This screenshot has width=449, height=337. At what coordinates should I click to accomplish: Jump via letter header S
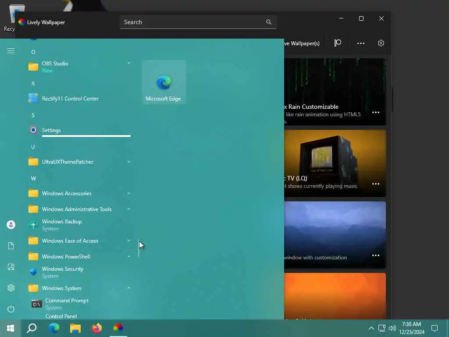pos(33,115)
